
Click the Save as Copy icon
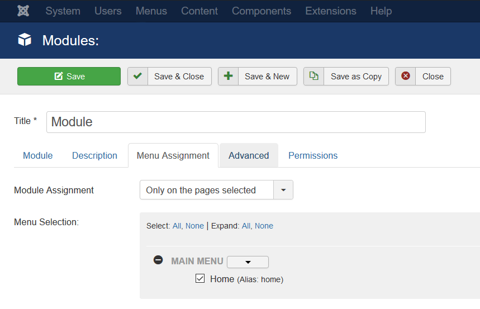[314, 77]
